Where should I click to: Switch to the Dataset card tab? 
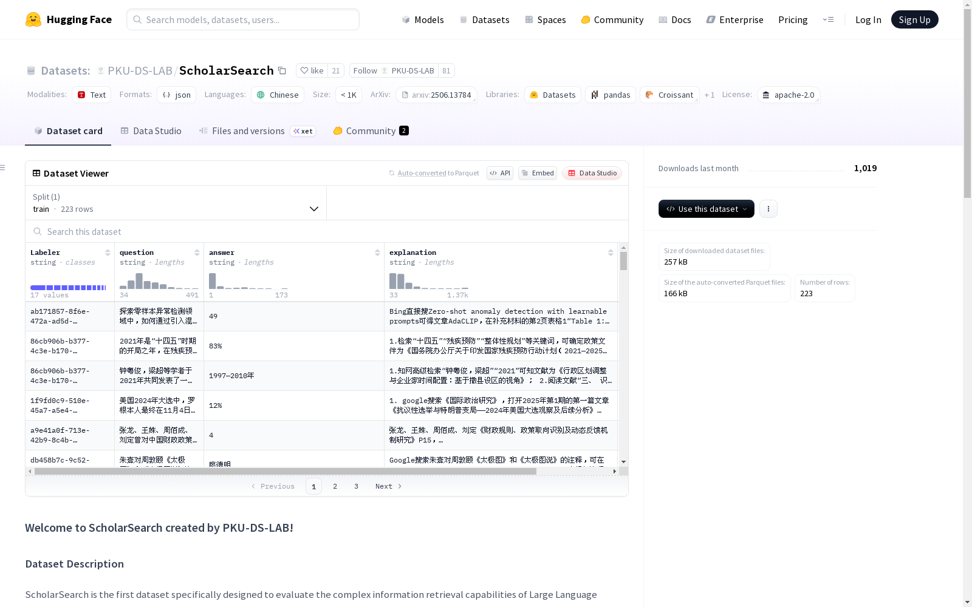coord(68,131)
